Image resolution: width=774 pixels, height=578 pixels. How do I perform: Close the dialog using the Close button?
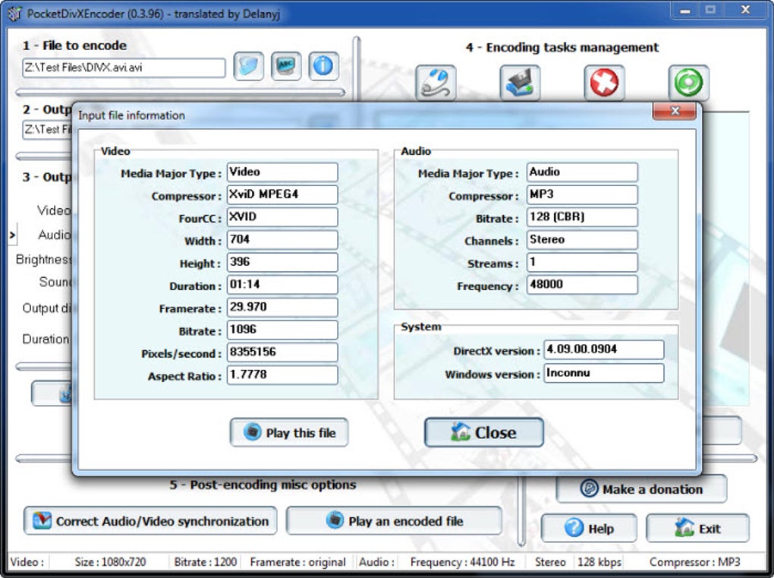[x=483, y=431]
